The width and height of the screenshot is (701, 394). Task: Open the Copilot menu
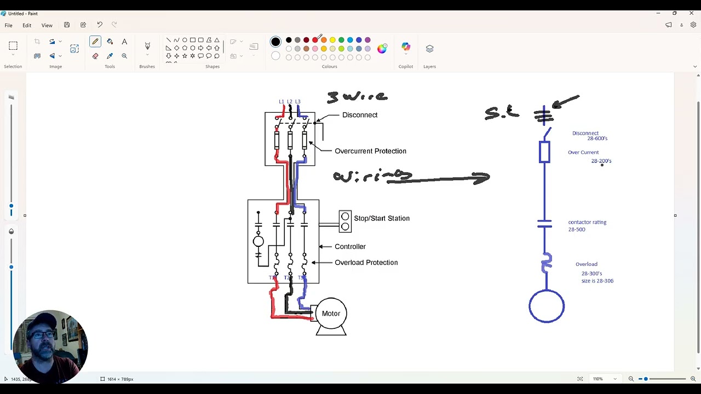[406, 48]
